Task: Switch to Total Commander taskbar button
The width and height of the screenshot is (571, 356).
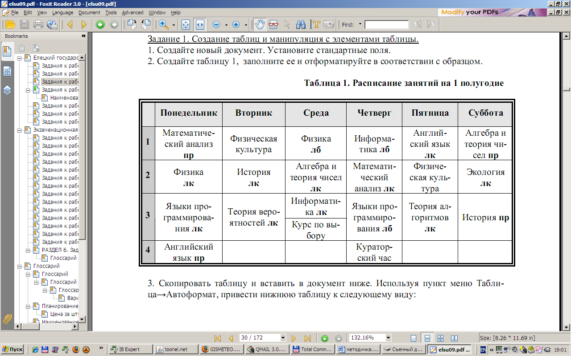Action: [311, 349]
